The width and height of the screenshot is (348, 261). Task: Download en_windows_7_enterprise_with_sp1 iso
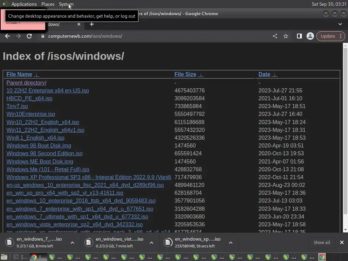point(80,209)
